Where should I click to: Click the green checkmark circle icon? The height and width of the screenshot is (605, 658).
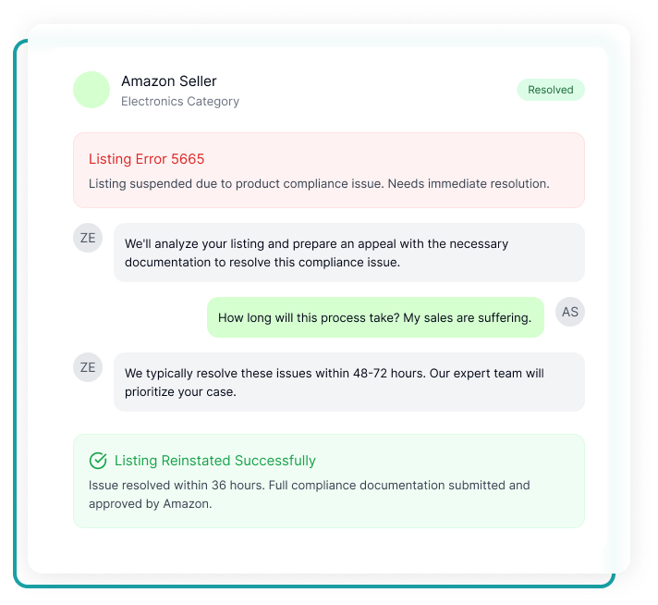pyautogui.click(x=98, y=461)
